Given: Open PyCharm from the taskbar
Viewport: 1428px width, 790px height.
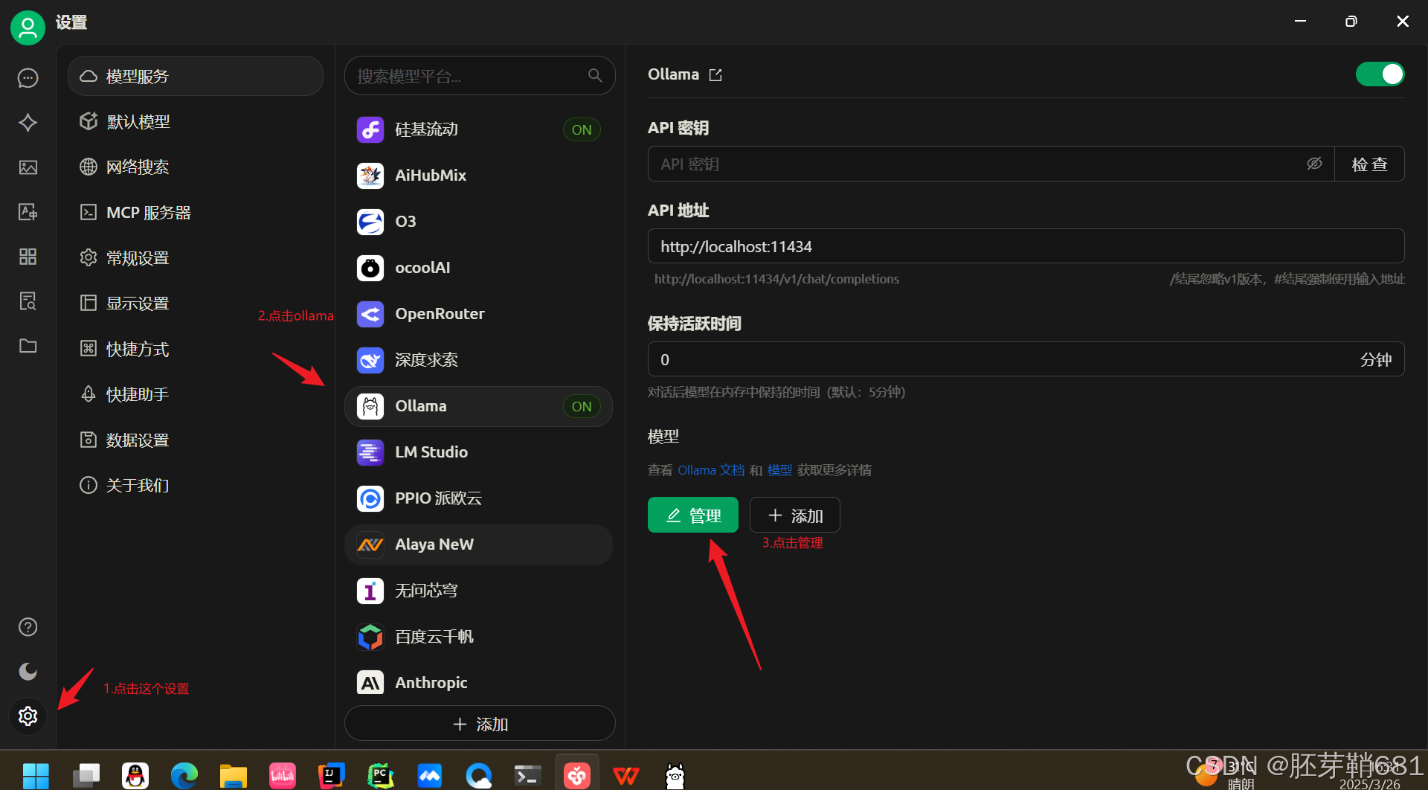Looking at the screenshot, I should click(x=380, y=775).
